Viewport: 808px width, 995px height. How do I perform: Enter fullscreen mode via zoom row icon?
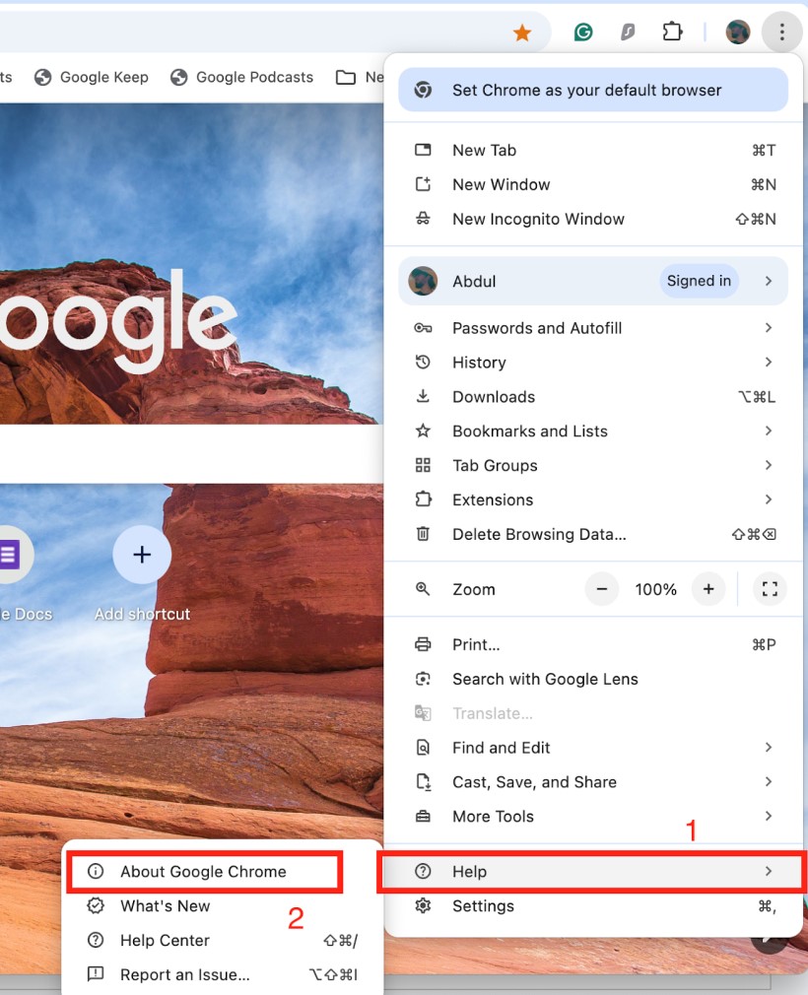tap(771, 589)
